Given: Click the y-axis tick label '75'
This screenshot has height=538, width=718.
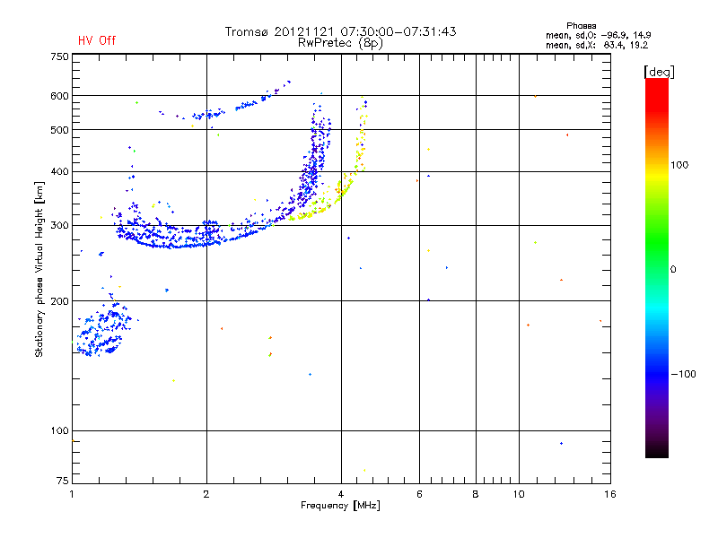Looking at the screenshot, I should pyautogui.click(x=62, y=481).
